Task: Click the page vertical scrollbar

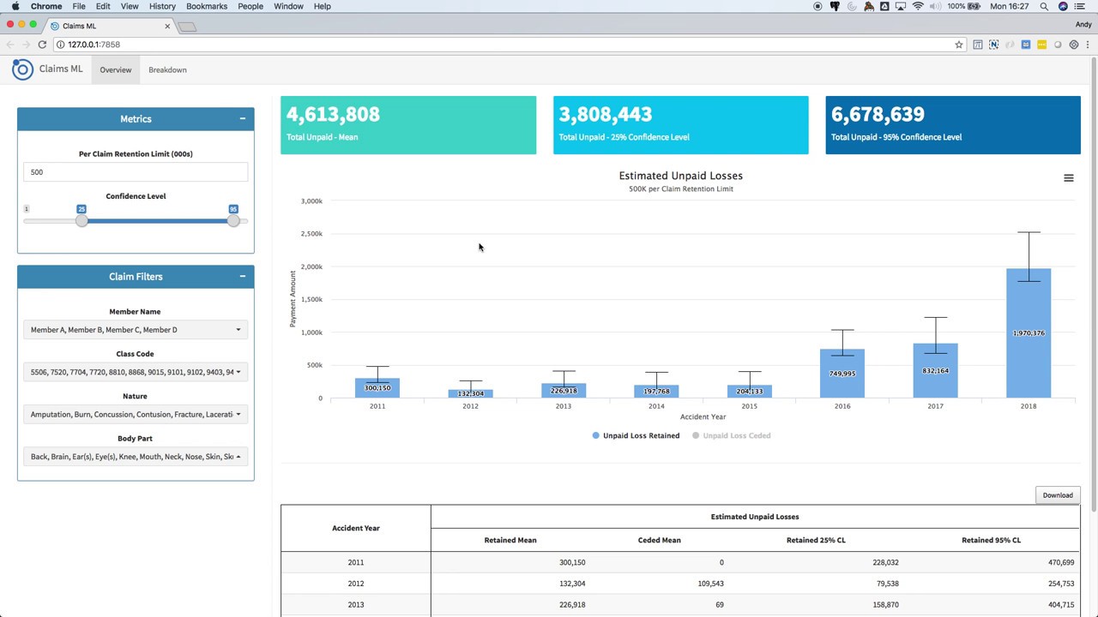Action: pyautogui.click(x=1094, y=283)
